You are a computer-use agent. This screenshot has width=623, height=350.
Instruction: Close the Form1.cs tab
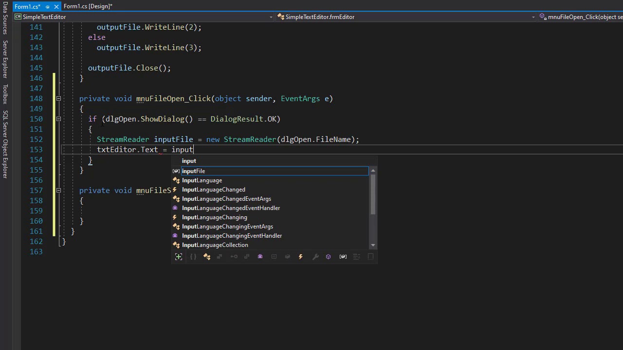pos(56,7)
